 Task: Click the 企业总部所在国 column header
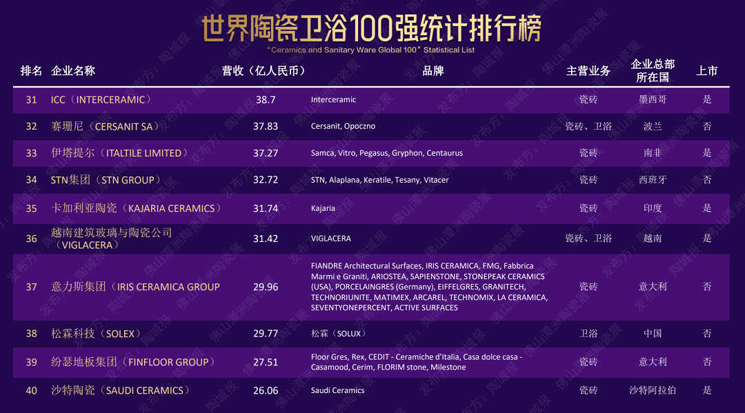653,71
